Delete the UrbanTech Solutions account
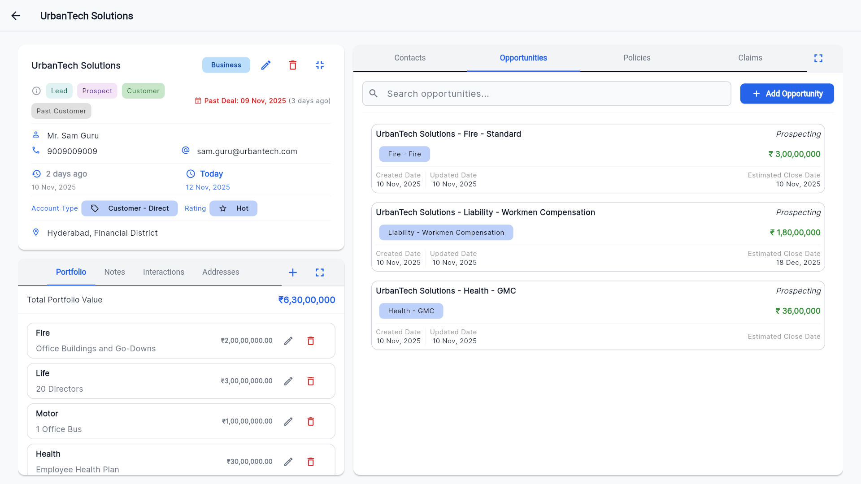 coord(293,65)
